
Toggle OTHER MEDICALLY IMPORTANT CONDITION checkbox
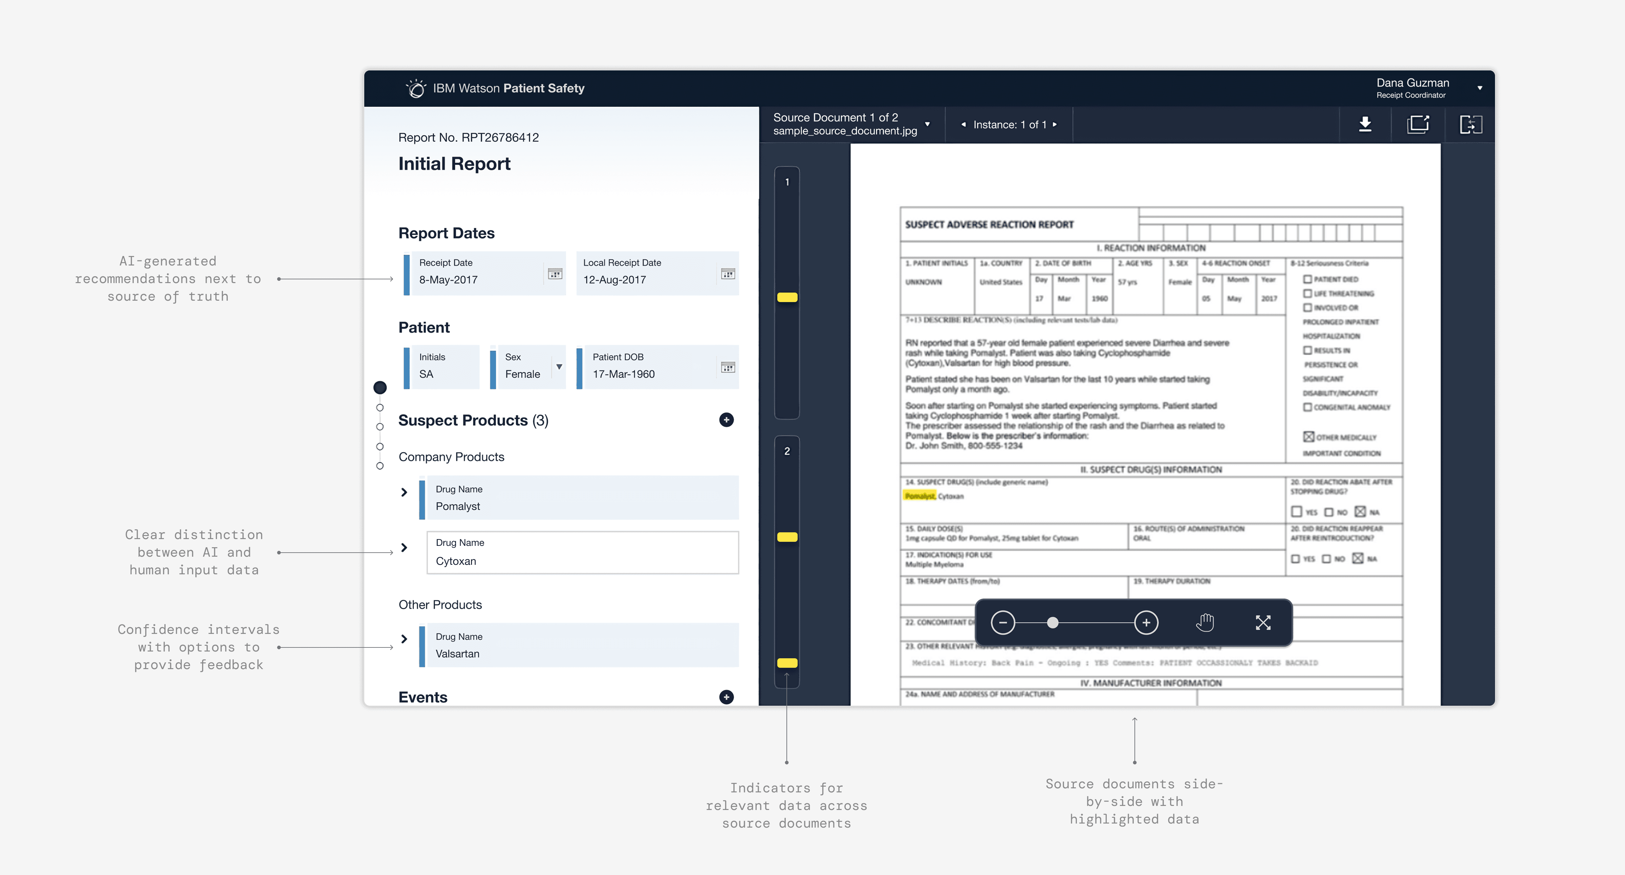pos(1308,436)
